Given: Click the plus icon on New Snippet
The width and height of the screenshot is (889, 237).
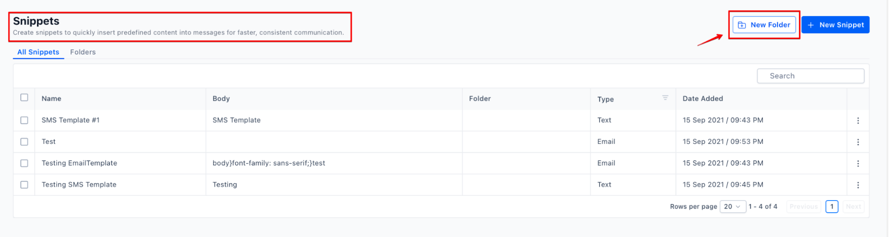Looking at the screenshot, I should (811, 25).
